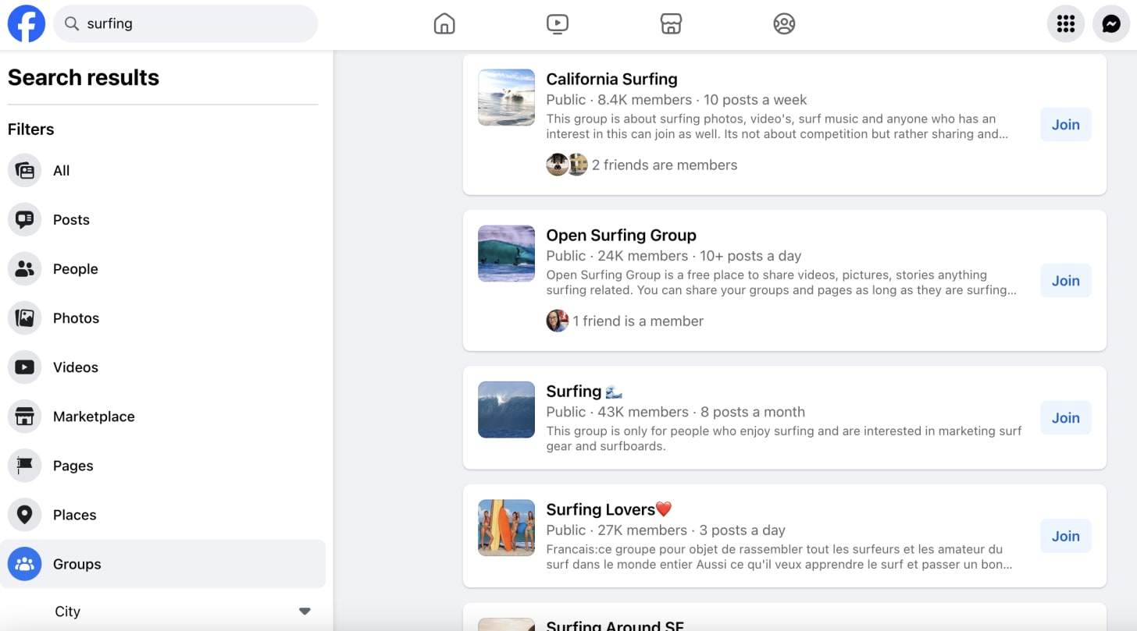The image size is (1137, 631).
Task: Click the Surfing Lovers group thumbnail
Action: (x=506, y=528)
